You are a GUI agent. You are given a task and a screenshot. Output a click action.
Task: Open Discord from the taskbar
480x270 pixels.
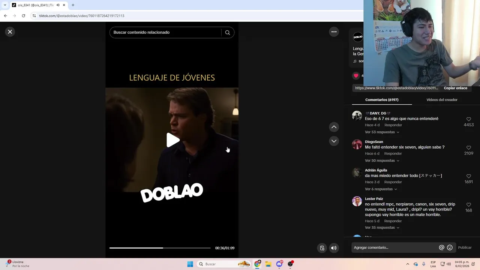tap(279, 264)
